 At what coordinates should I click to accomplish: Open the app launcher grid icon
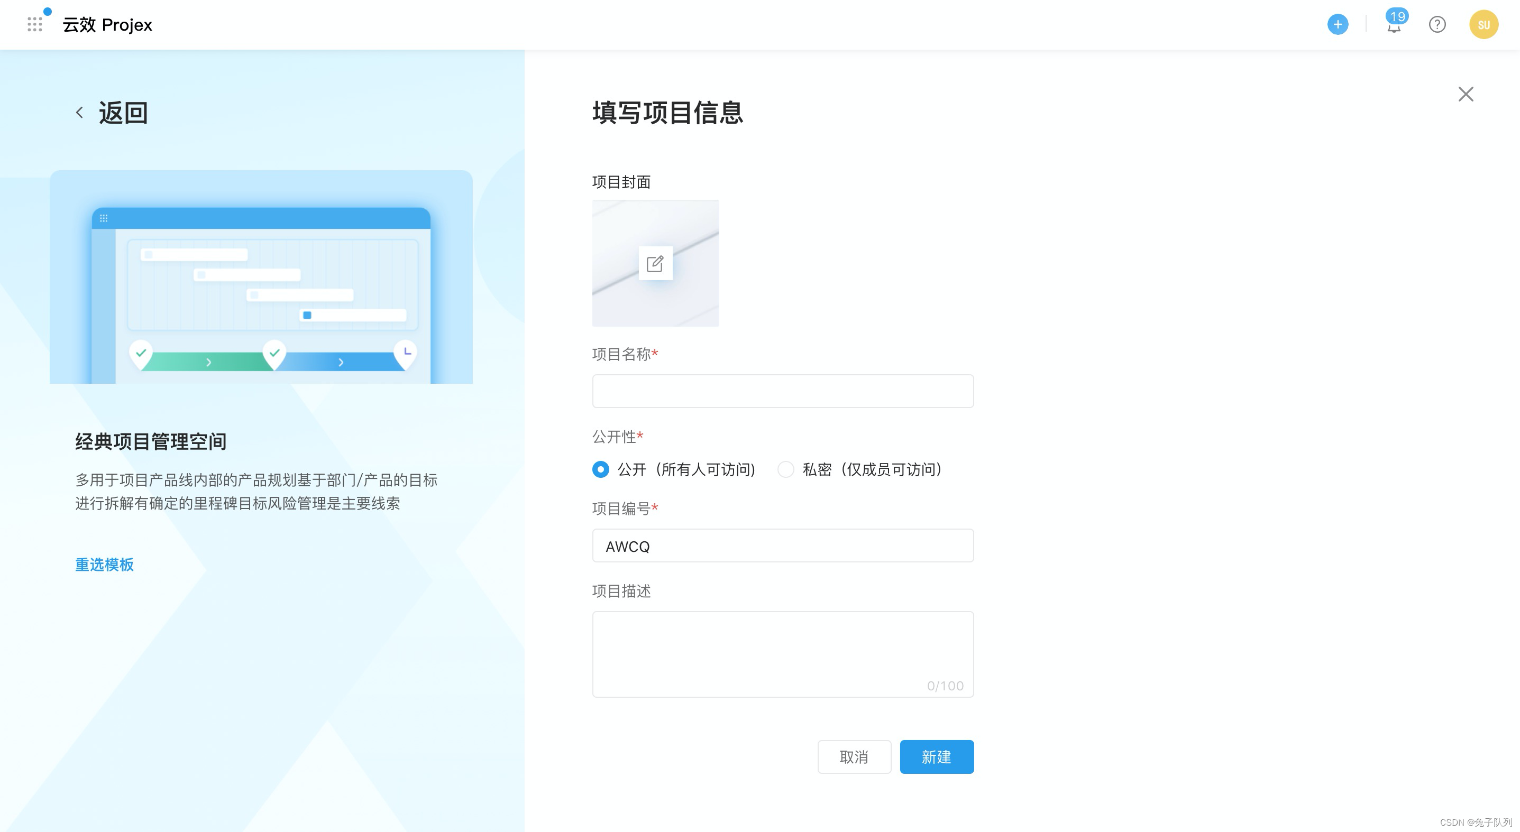[x=35, y=24]
